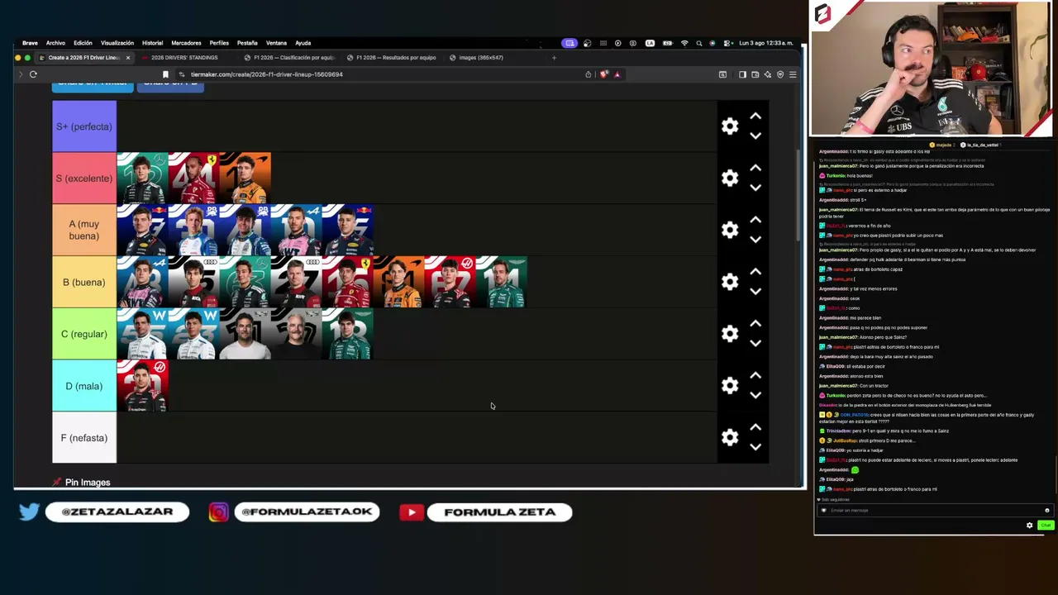The height and width of the screenshot is (595, 1058).
Task: Open the Perfiles menu
Action: (x=219, y=43)
